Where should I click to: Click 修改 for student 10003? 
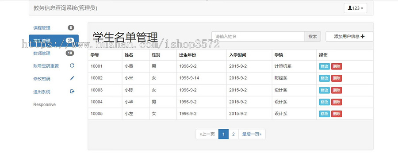coord(325,90)
